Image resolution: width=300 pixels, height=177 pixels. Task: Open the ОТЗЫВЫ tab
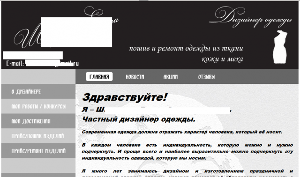point(206,77)
